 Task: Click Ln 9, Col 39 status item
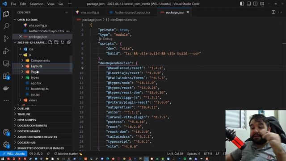(x=175, y=154)
